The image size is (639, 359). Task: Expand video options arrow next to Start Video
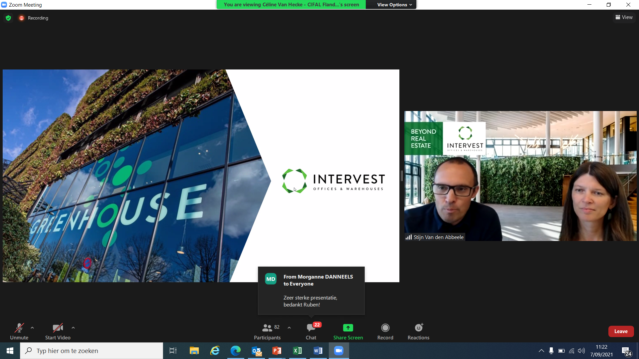pyautogui.click(x=73, y=328)
